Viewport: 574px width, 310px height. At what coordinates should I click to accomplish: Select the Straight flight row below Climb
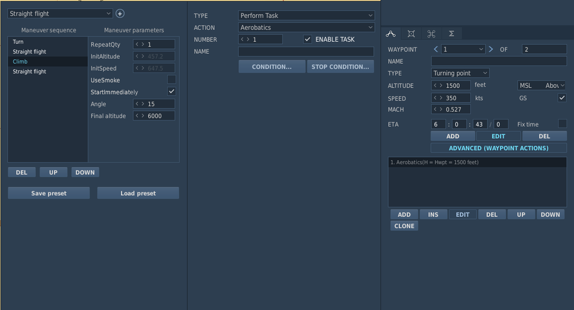point(48,71)
